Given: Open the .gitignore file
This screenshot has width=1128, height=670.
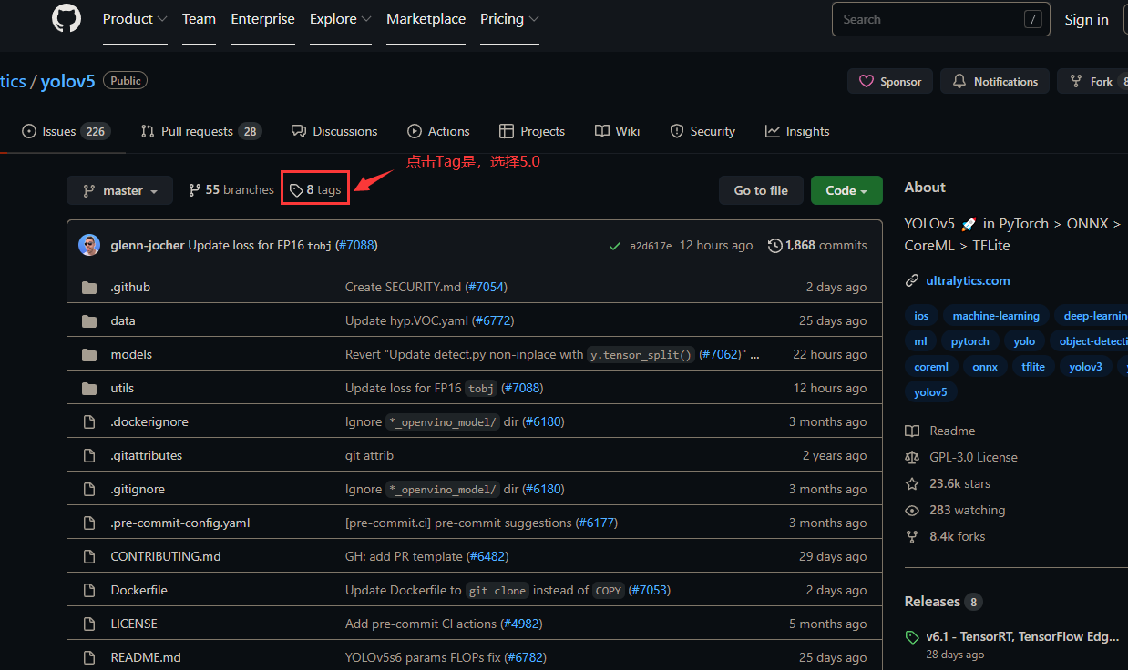Looking at the screenshot, I should coord(138,490).
